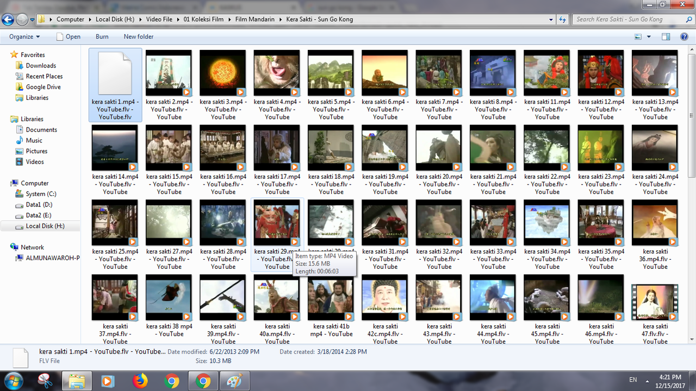Click the Help question mark icon

click(x=685, y=36)
